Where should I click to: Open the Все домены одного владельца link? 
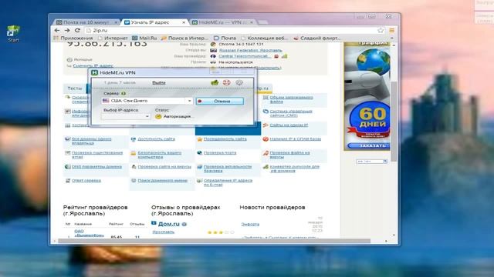(91, 141)
